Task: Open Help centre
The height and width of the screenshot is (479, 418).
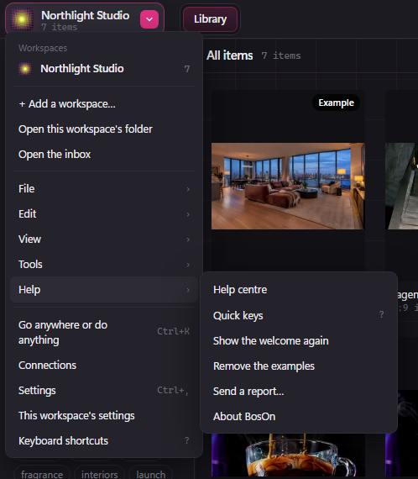Action: point(299,290)
